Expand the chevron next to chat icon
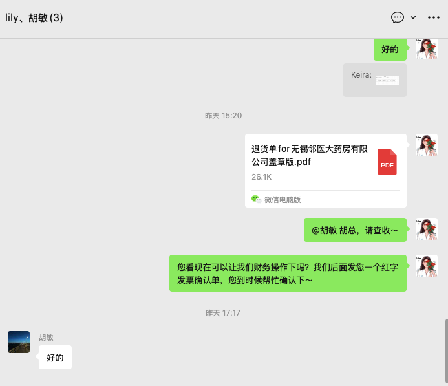This screenshot has width=448, height=386. pyautogui.click(x=413, y=17)
